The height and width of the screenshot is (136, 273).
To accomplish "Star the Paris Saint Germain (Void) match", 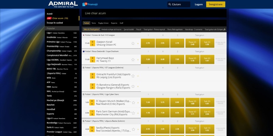I will 133,113.
